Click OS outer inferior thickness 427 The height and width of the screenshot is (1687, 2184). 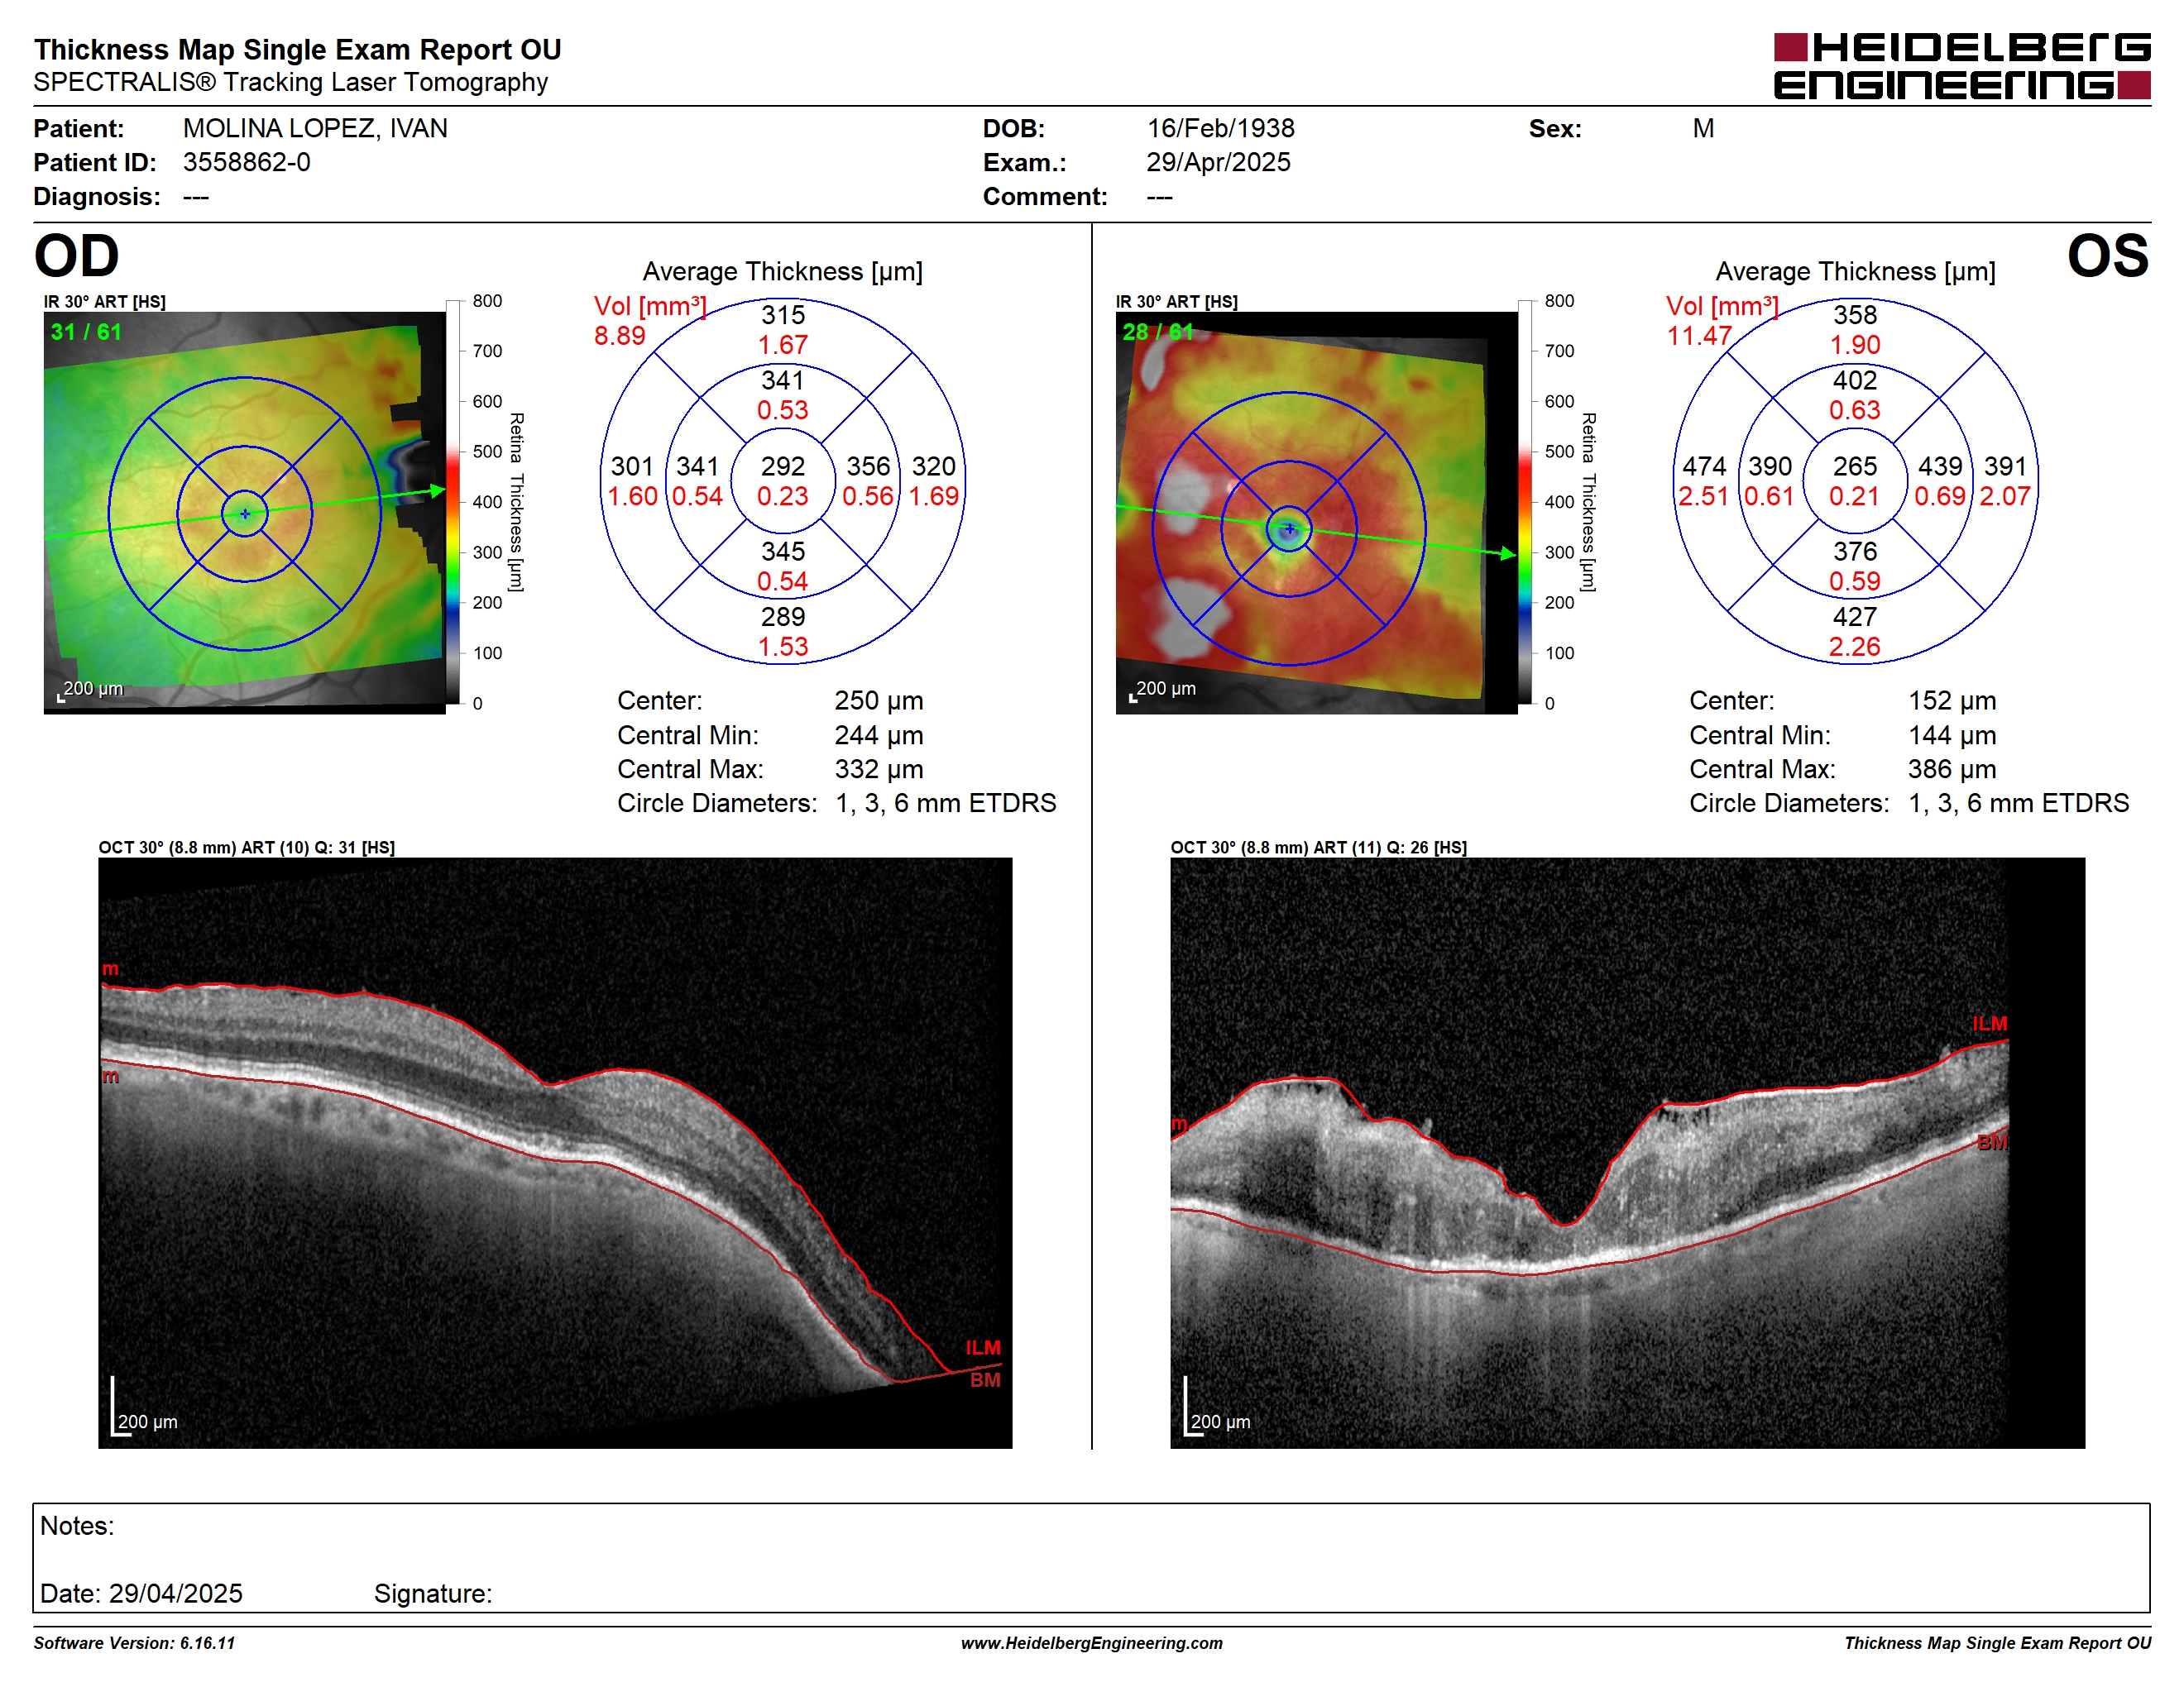(1855, 617)
